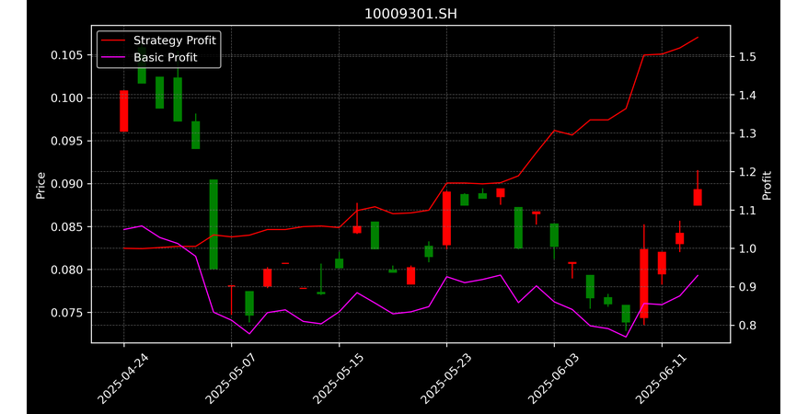The height and width of the screenshot is (414, 808).
Task: Click the 1.5 profit tick label
Action: pos(746,57)
